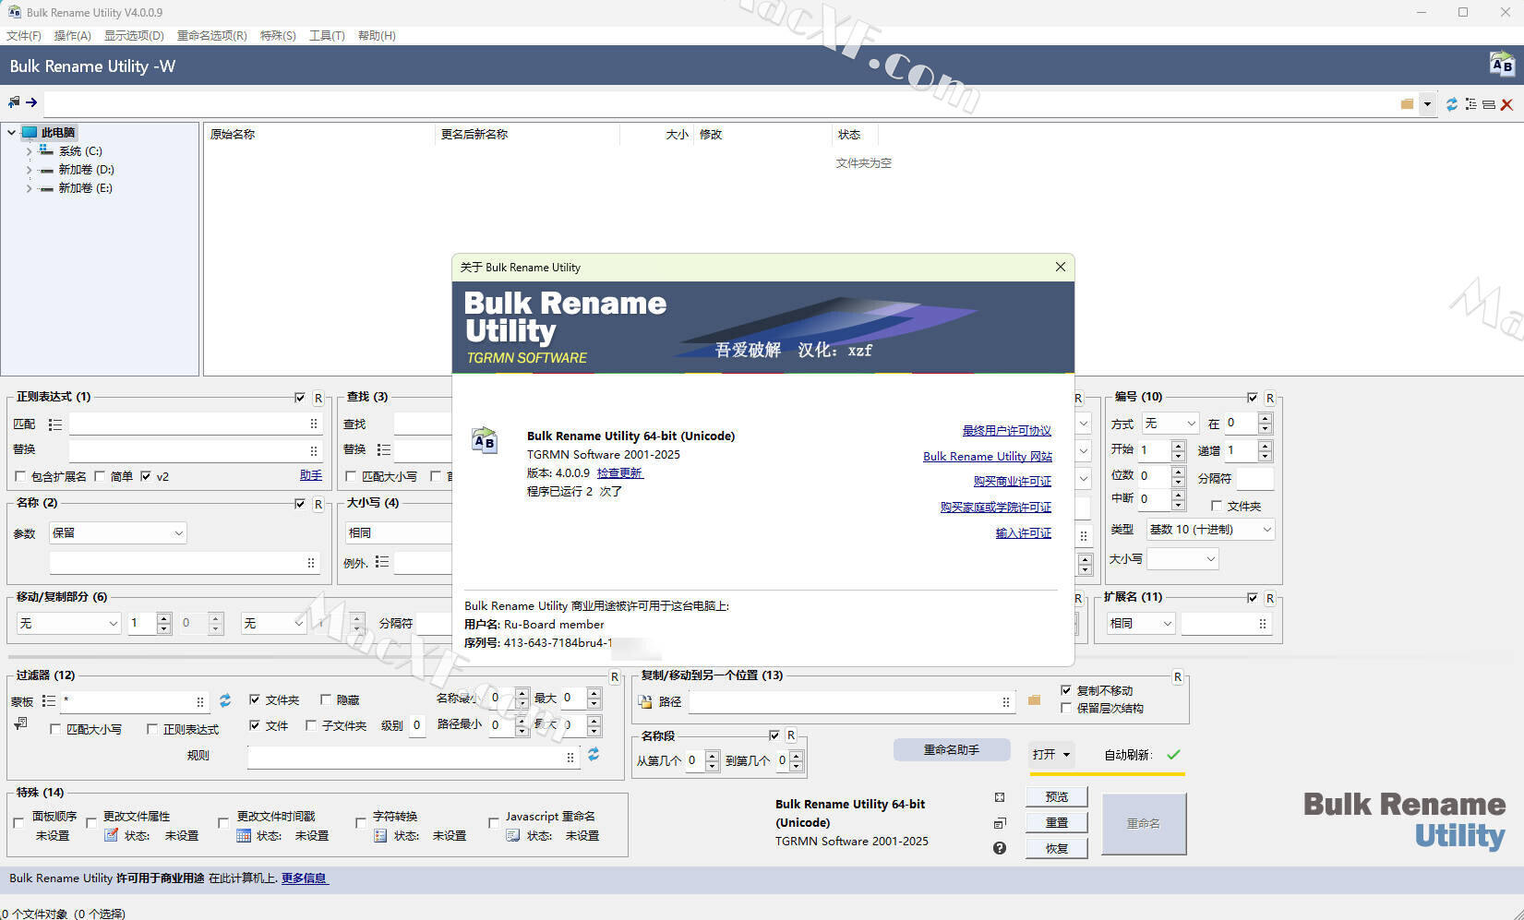Click the 蒙板 filter input field

click(x=135, y=701)
